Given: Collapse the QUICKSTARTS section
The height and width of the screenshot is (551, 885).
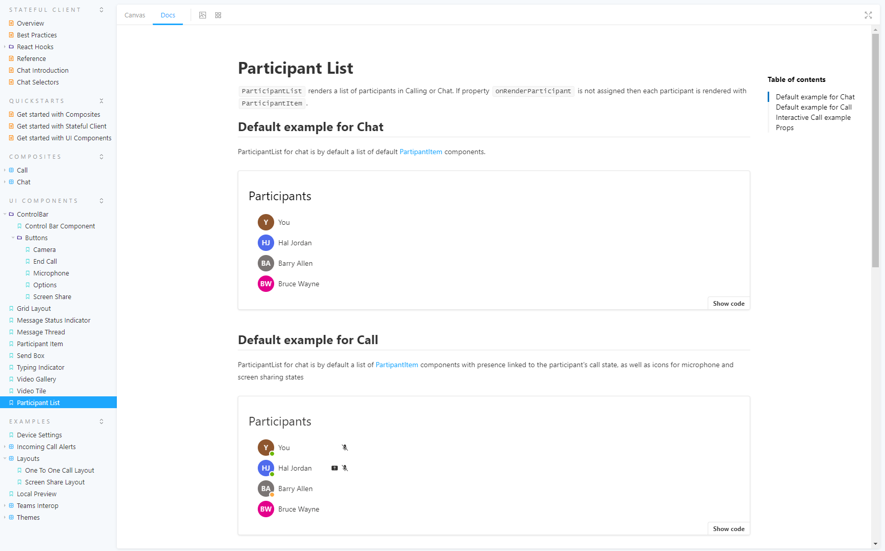Looking at the screenshot, I should tap(101, 100).
